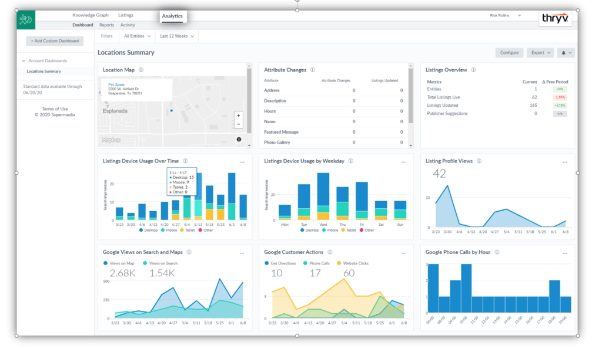
Task: Zoom out on the location map
Action: click(238, 124)
